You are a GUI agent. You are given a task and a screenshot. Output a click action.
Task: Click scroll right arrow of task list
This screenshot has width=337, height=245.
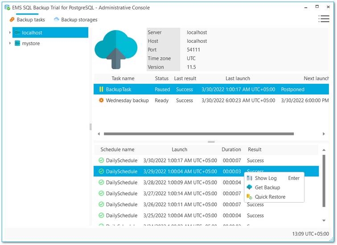(324, 134)
